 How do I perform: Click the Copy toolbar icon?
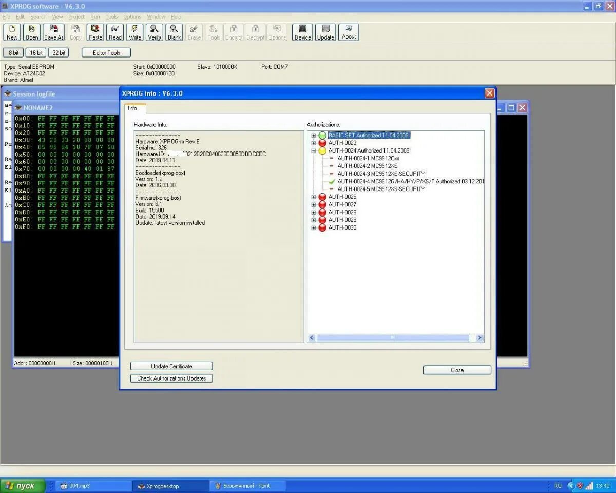[x=75, y=32]
